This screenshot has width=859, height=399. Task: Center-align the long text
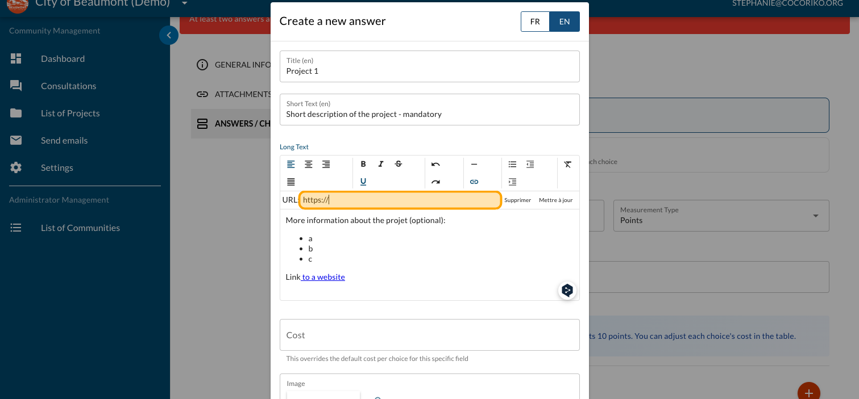(x=309, y=164)
